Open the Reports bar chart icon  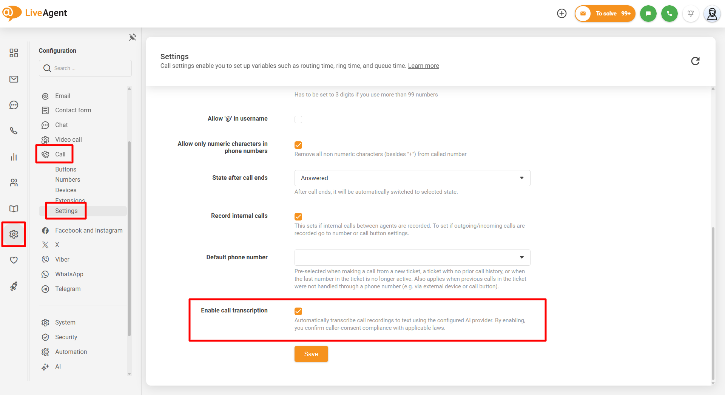coord(14,157)
